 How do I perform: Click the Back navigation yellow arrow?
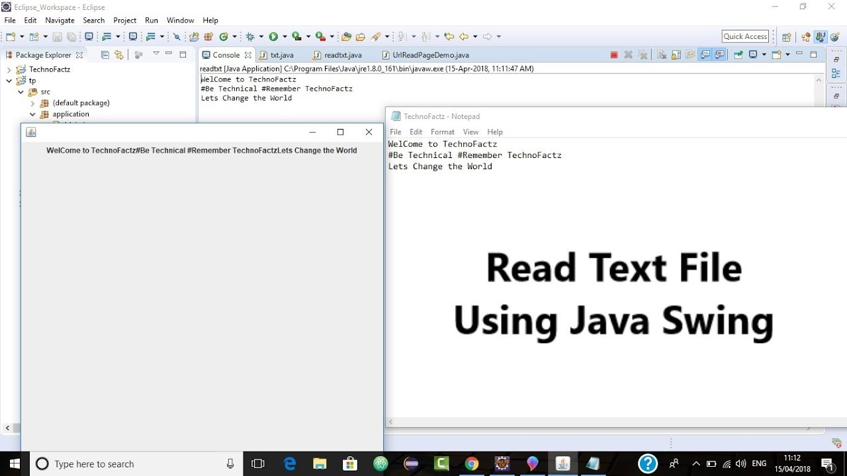(x=463, y=36)
